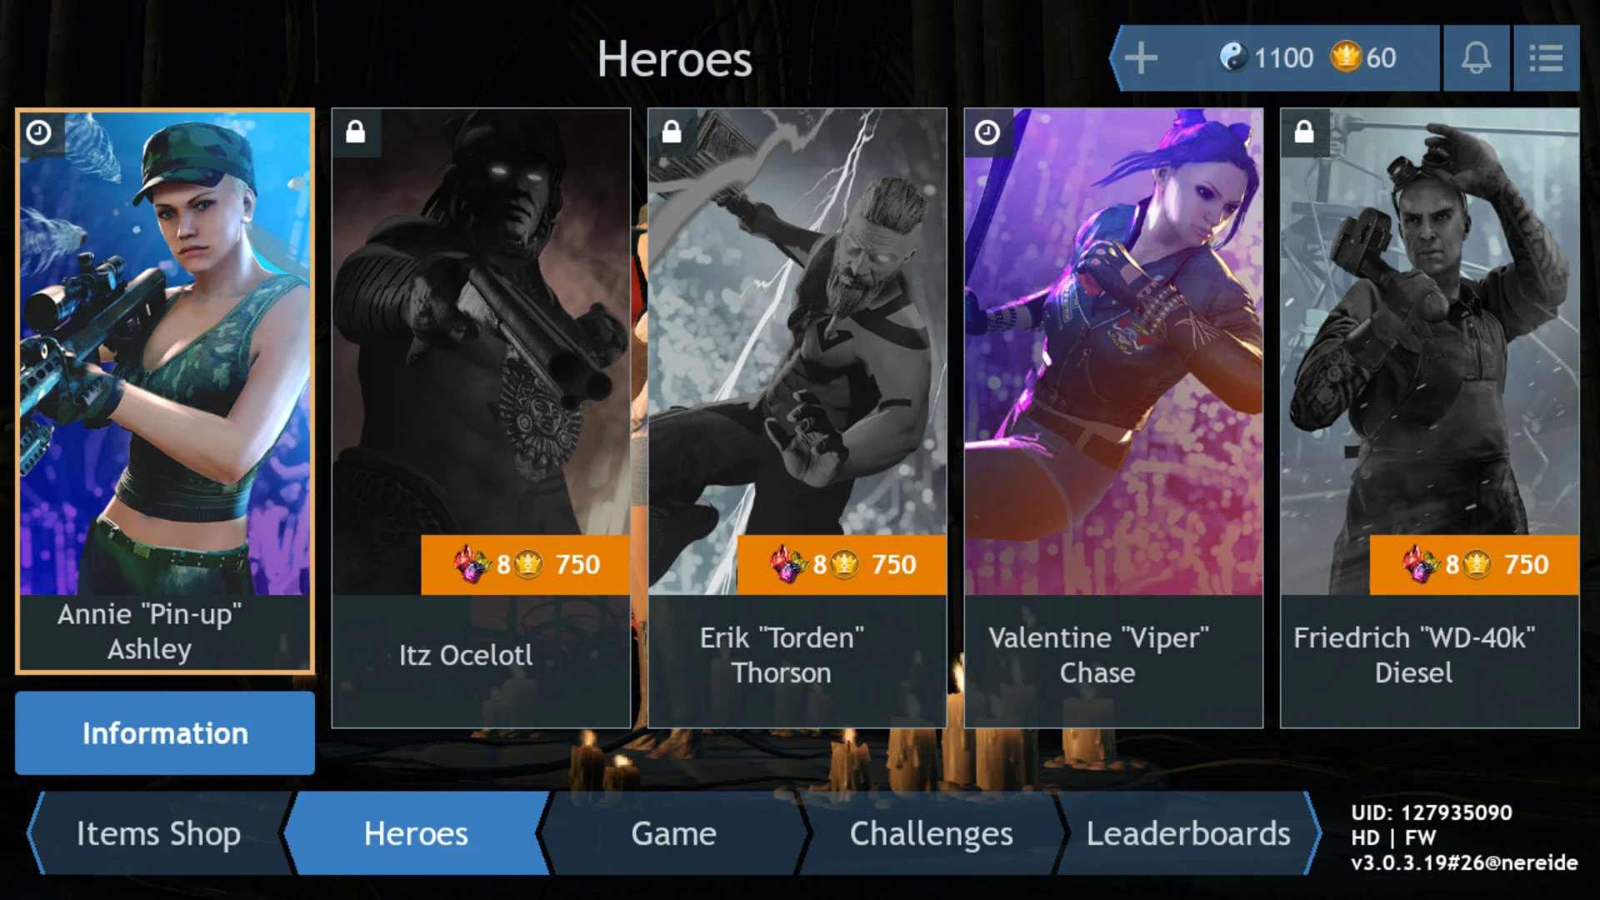Image resolution: width=1600 pixels, height=900 pixels.
Task: Click Friedrich Diesel's orange price tag
Action: point(1474,565)
